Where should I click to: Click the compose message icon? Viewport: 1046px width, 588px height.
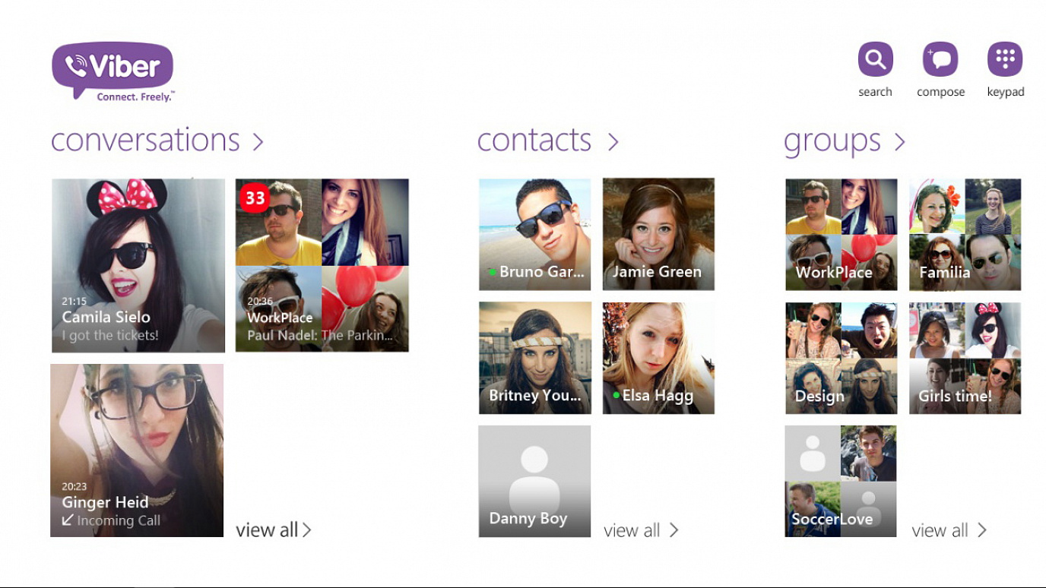point(940,60)
